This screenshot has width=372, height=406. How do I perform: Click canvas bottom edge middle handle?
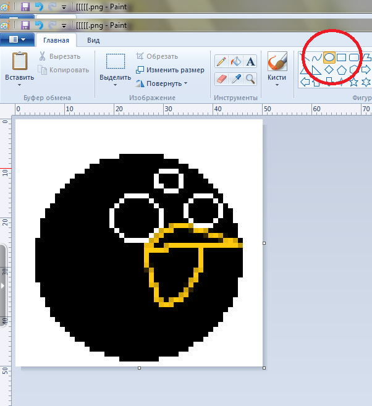pyautogui.click(x=139, y=368)
